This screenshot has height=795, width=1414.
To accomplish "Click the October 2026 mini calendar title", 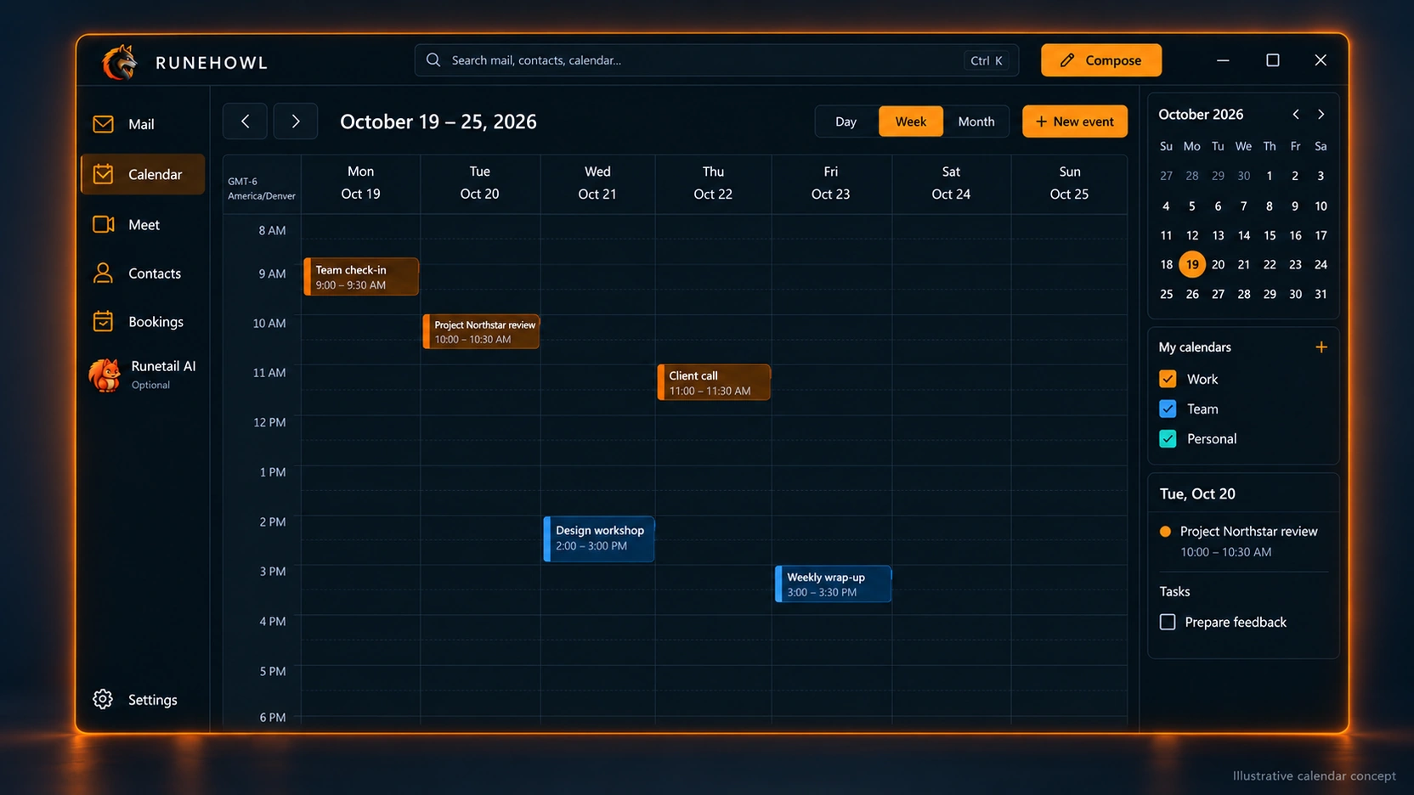I will (x=1201, y=114).
